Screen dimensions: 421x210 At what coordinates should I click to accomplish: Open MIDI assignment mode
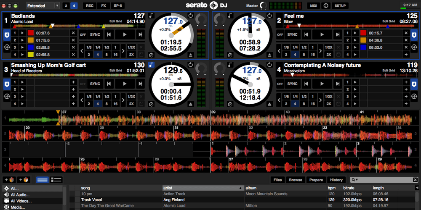(313, 5)
